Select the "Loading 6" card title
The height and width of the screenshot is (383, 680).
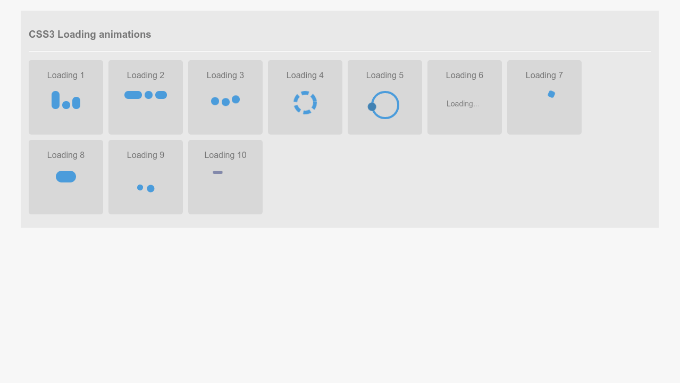(x=465, y=76)
